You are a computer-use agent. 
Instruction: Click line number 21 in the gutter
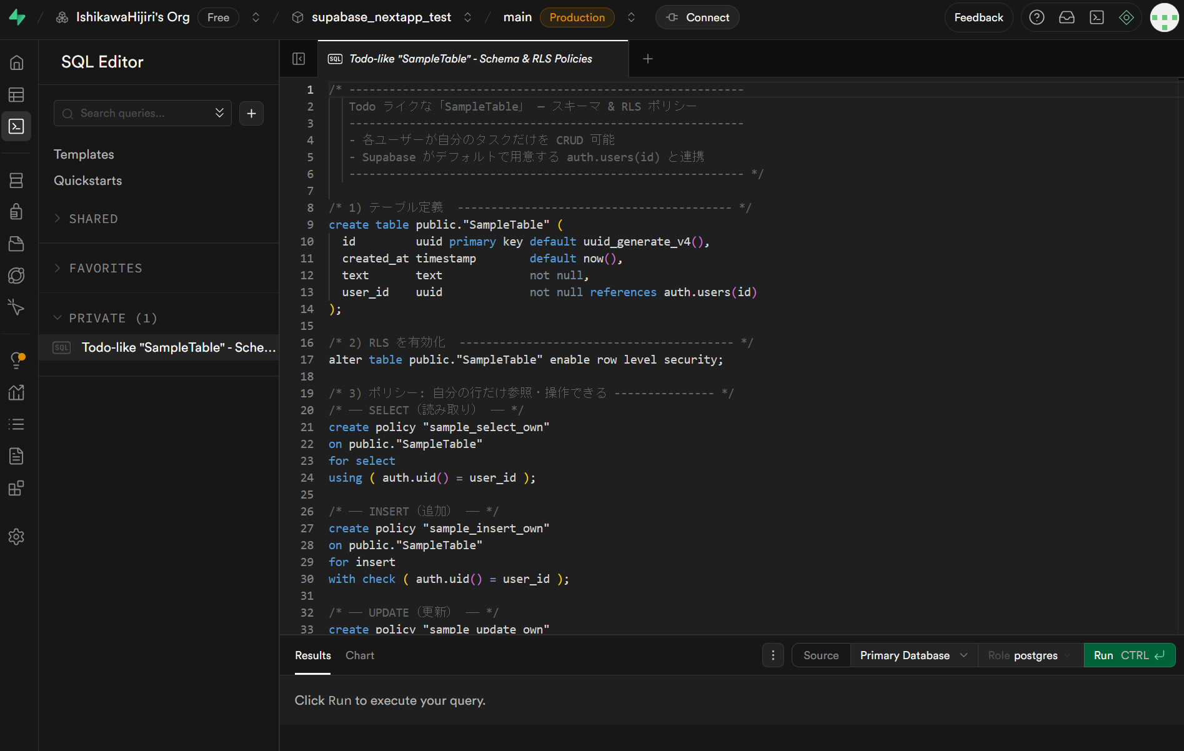click(x=307, y=427)
